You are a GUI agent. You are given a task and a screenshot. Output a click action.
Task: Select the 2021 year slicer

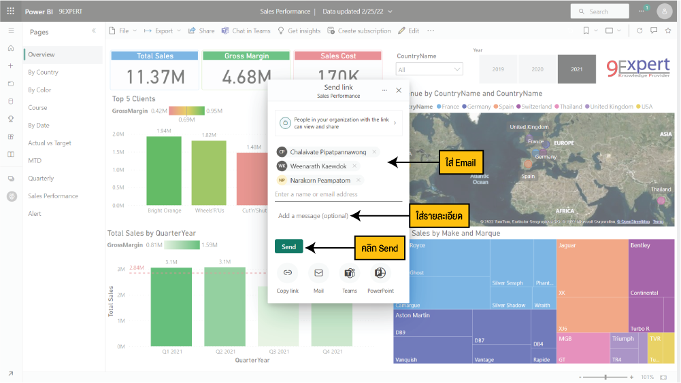577,69
